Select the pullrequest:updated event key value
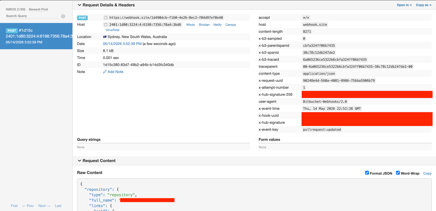 click(x=322, y=129)
